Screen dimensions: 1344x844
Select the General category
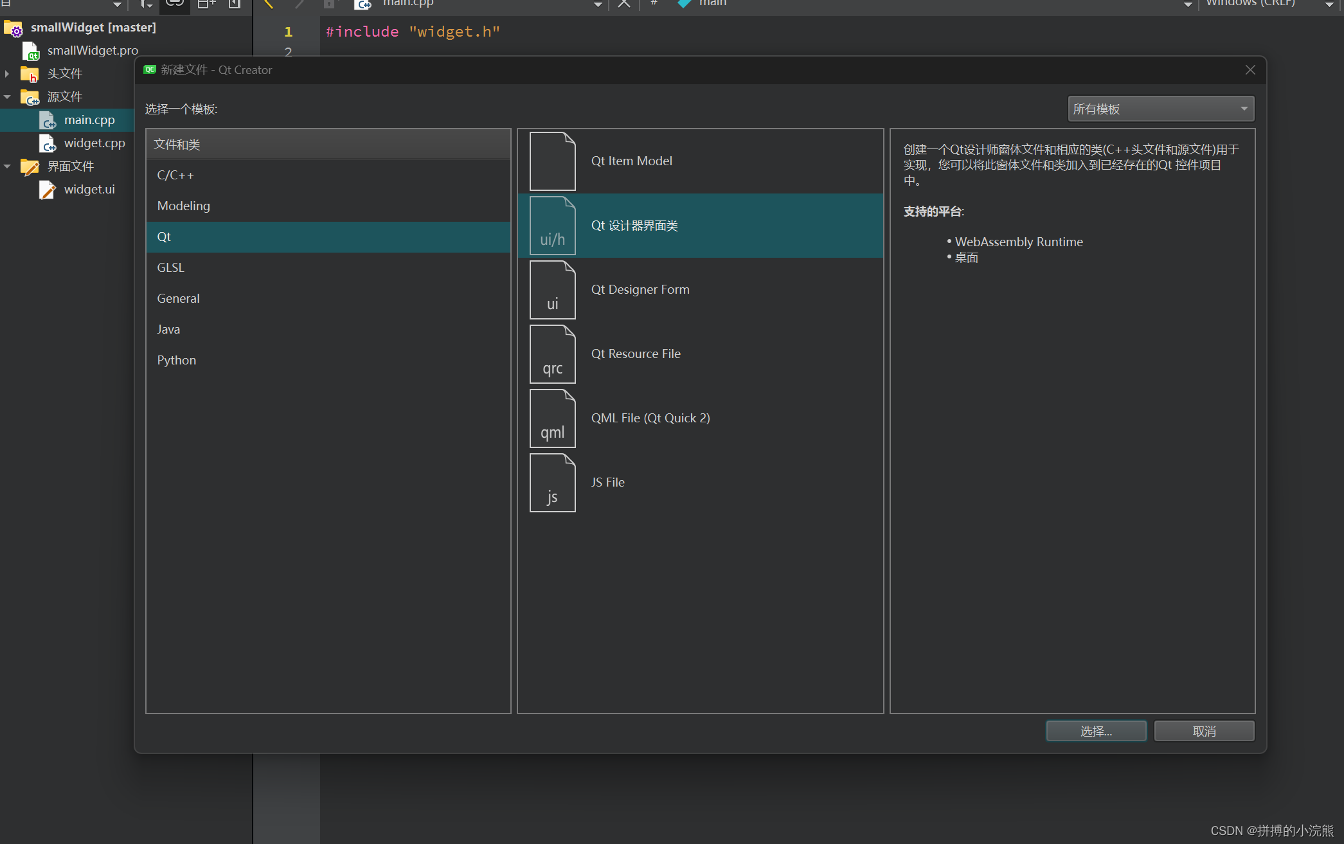pyautogui.click(x=328, y=299)
